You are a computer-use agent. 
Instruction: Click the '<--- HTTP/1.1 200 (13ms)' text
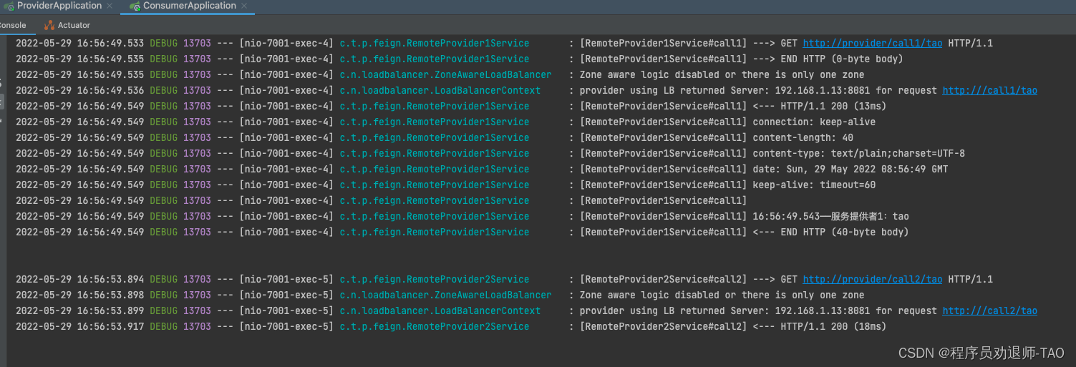tap(819, 106)
